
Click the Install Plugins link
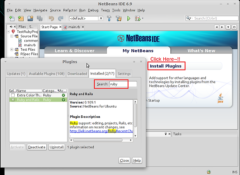click(166, 66)
